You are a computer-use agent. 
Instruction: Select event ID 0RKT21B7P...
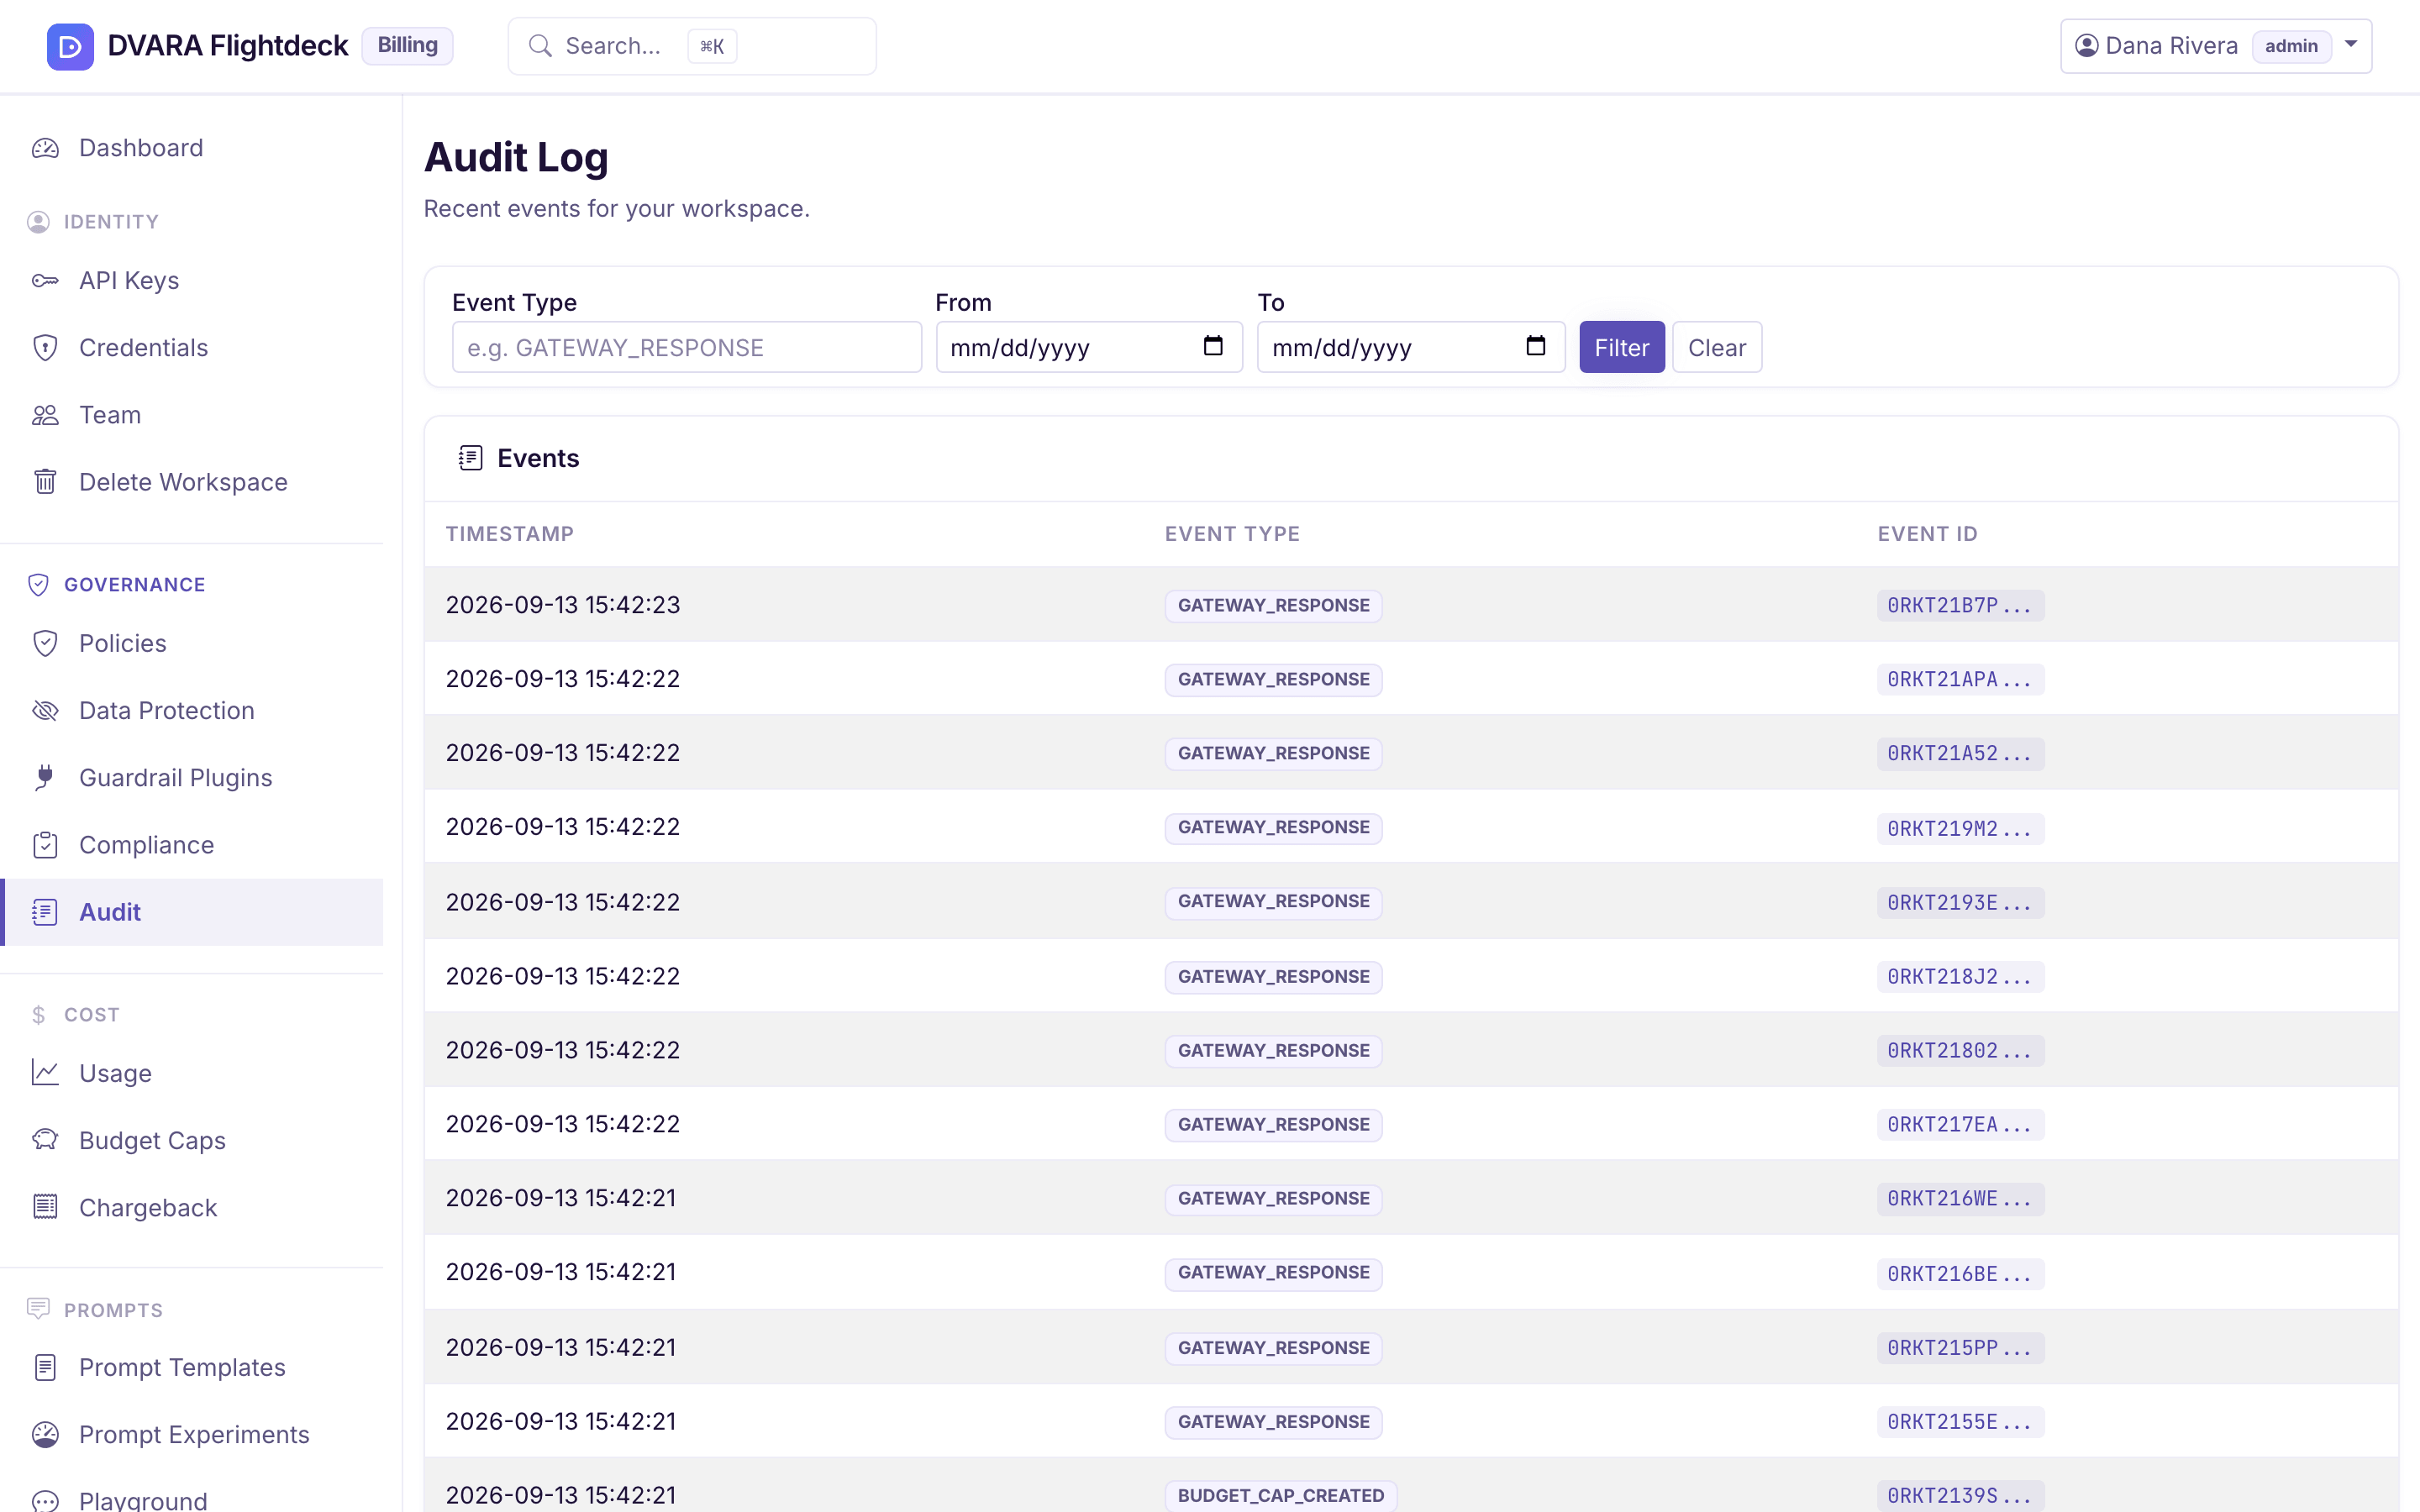click(1960, 605)
